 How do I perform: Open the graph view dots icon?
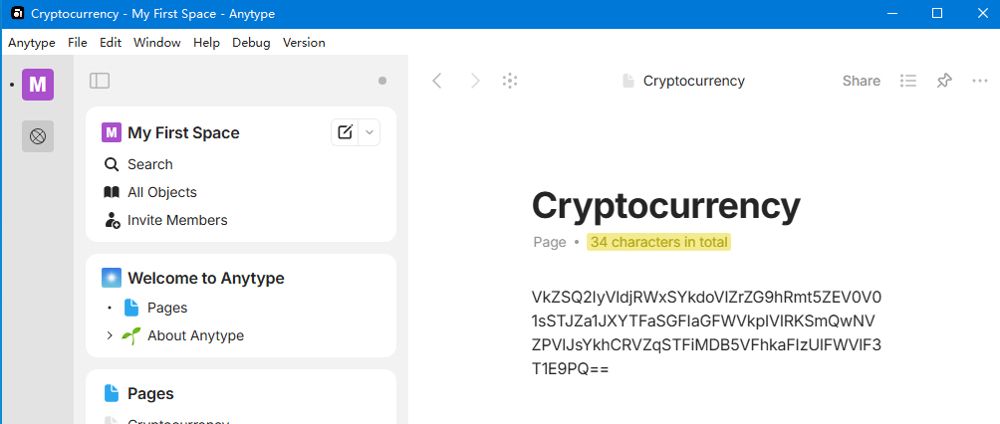(510, 81)
